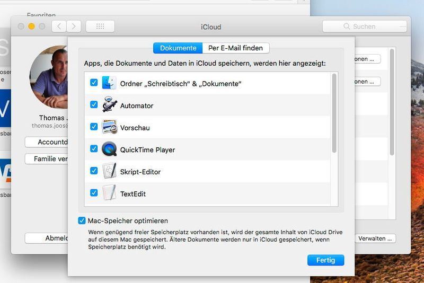The width and height of the screenshot is (424, 283).
Task: Toggle Mac-Speicher optimieren checkbox
Action: click(x=82, y=220)
